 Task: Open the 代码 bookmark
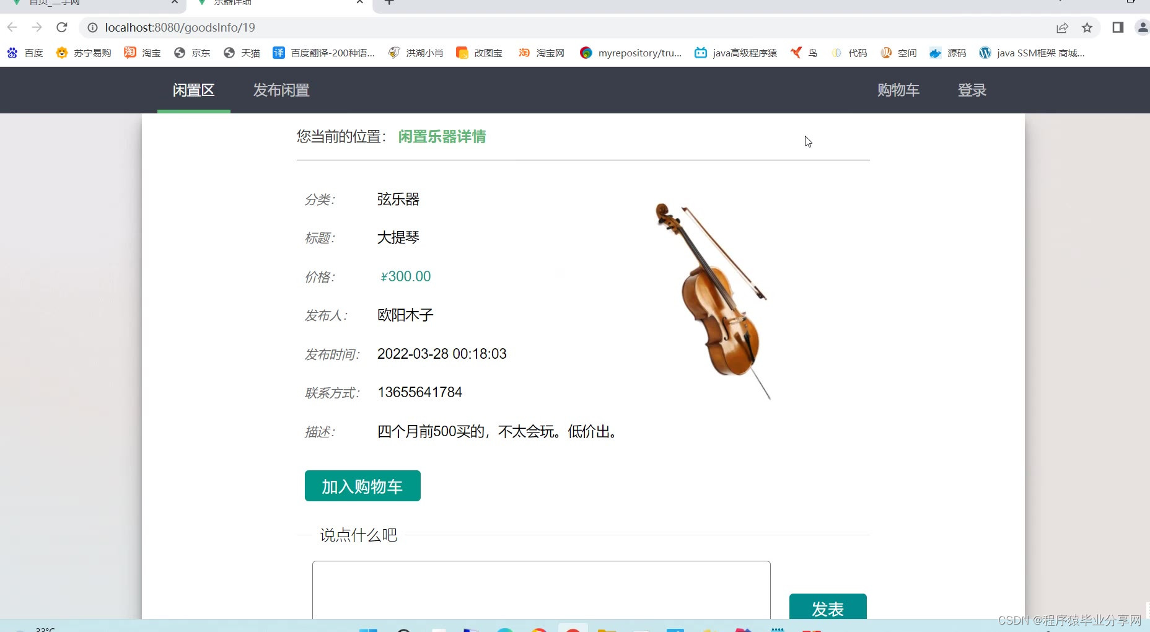(x=849, y=53)
